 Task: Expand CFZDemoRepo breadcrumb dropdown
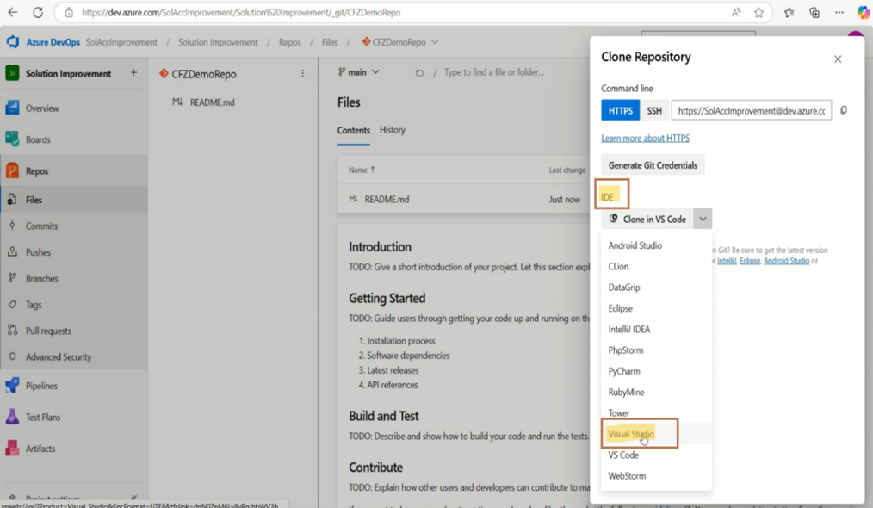point(435,42)
